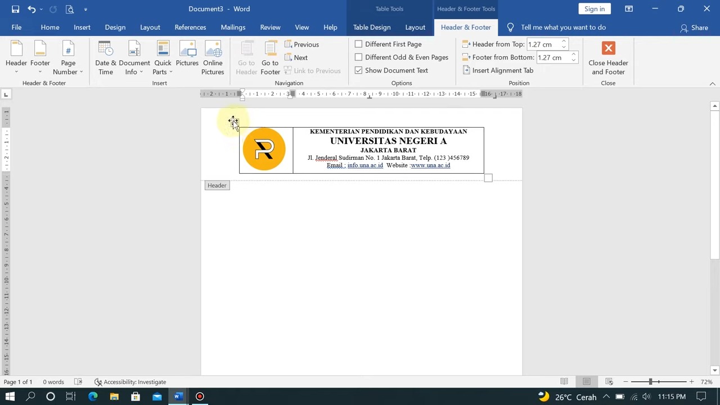Click the zoom in plus button
This screenshot has height=405, width=720.
click(x=691, y=382)
